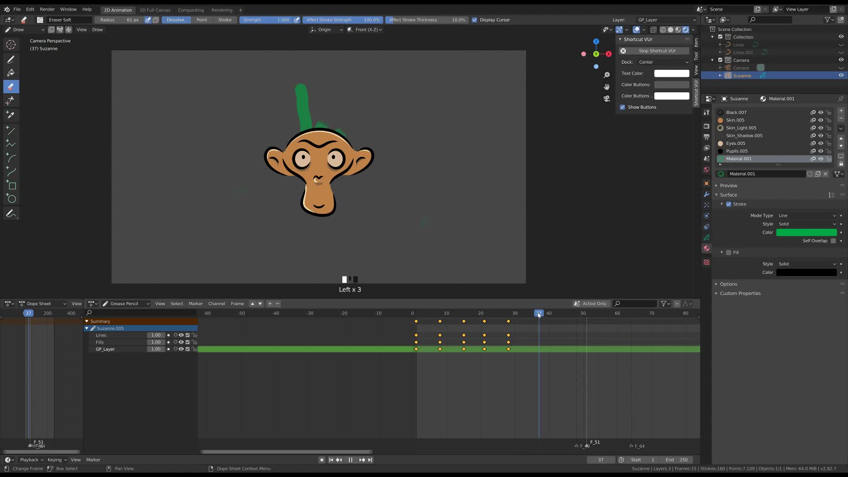Open the Tool properties tab icon
This screenshot has height=477, width=848.
point(707,112)
